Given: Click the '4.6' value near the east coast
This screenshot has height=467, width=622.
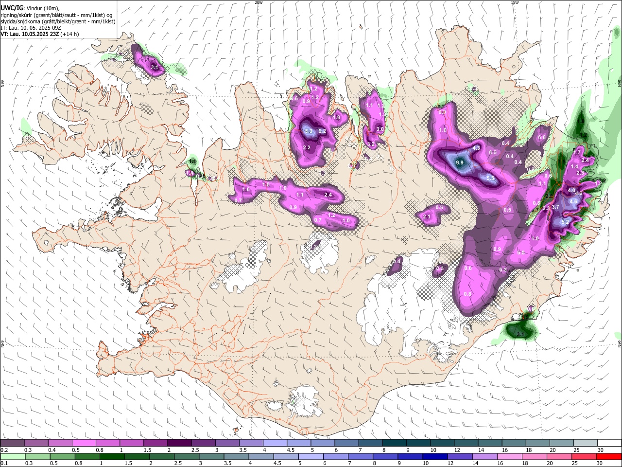Looking at the screenshot, I should click(573, 201).
